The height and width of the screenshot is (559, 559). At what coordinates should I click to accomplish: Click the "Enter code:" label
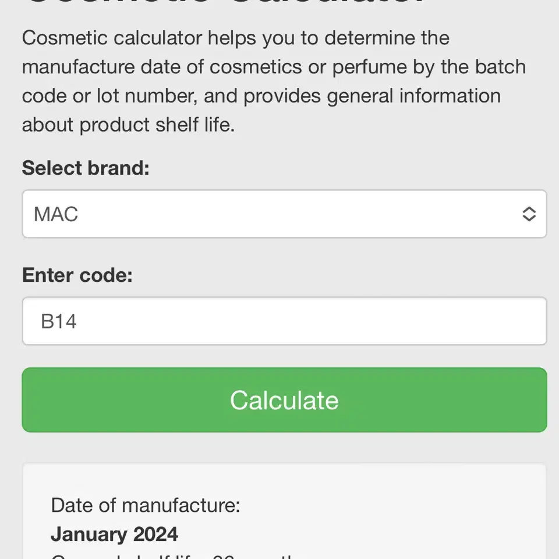[77, 275]
